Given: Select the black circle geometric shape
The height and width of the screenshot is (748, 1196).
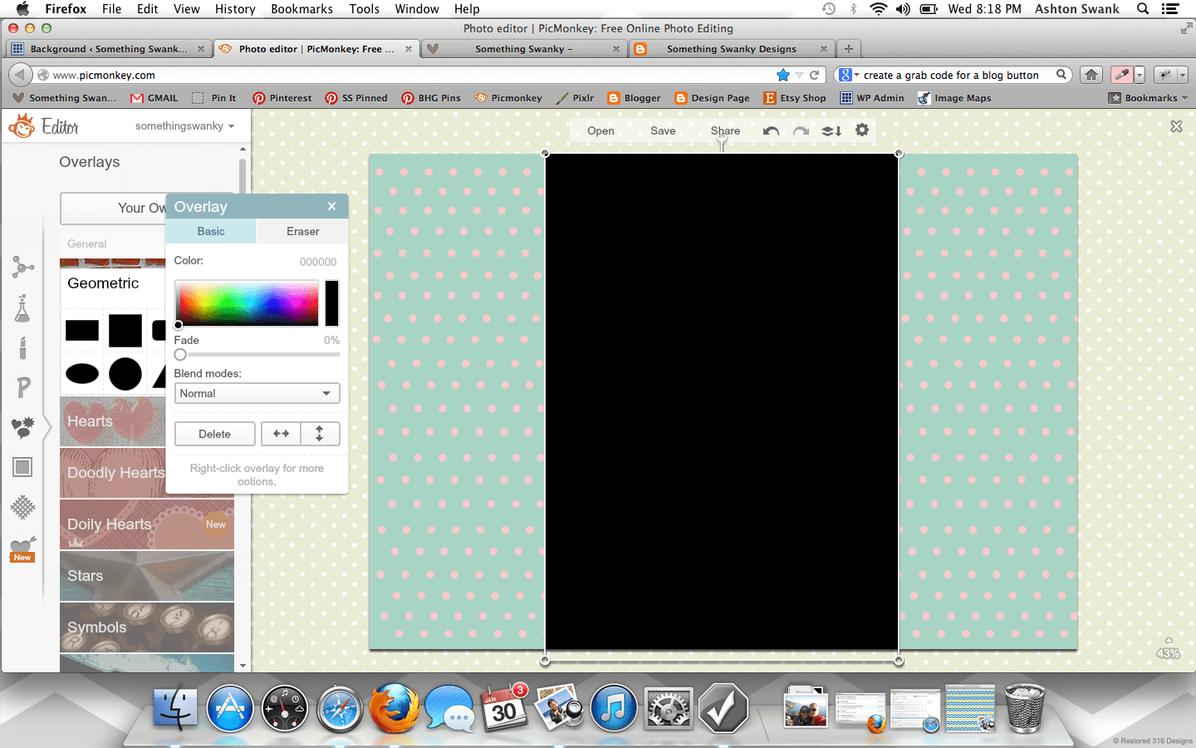Looking at the screenshot, I should 125,374.
